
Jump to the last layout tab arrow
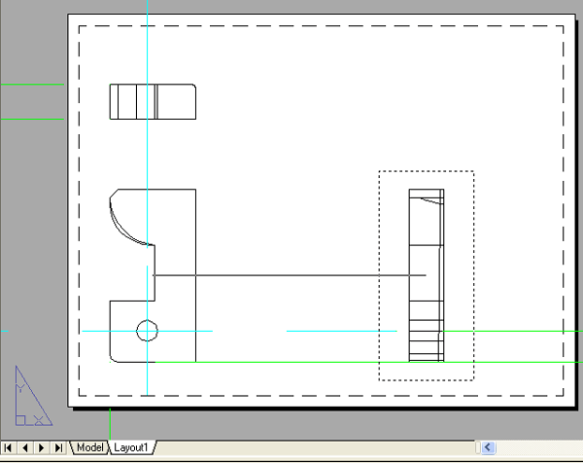click(58, 447)
